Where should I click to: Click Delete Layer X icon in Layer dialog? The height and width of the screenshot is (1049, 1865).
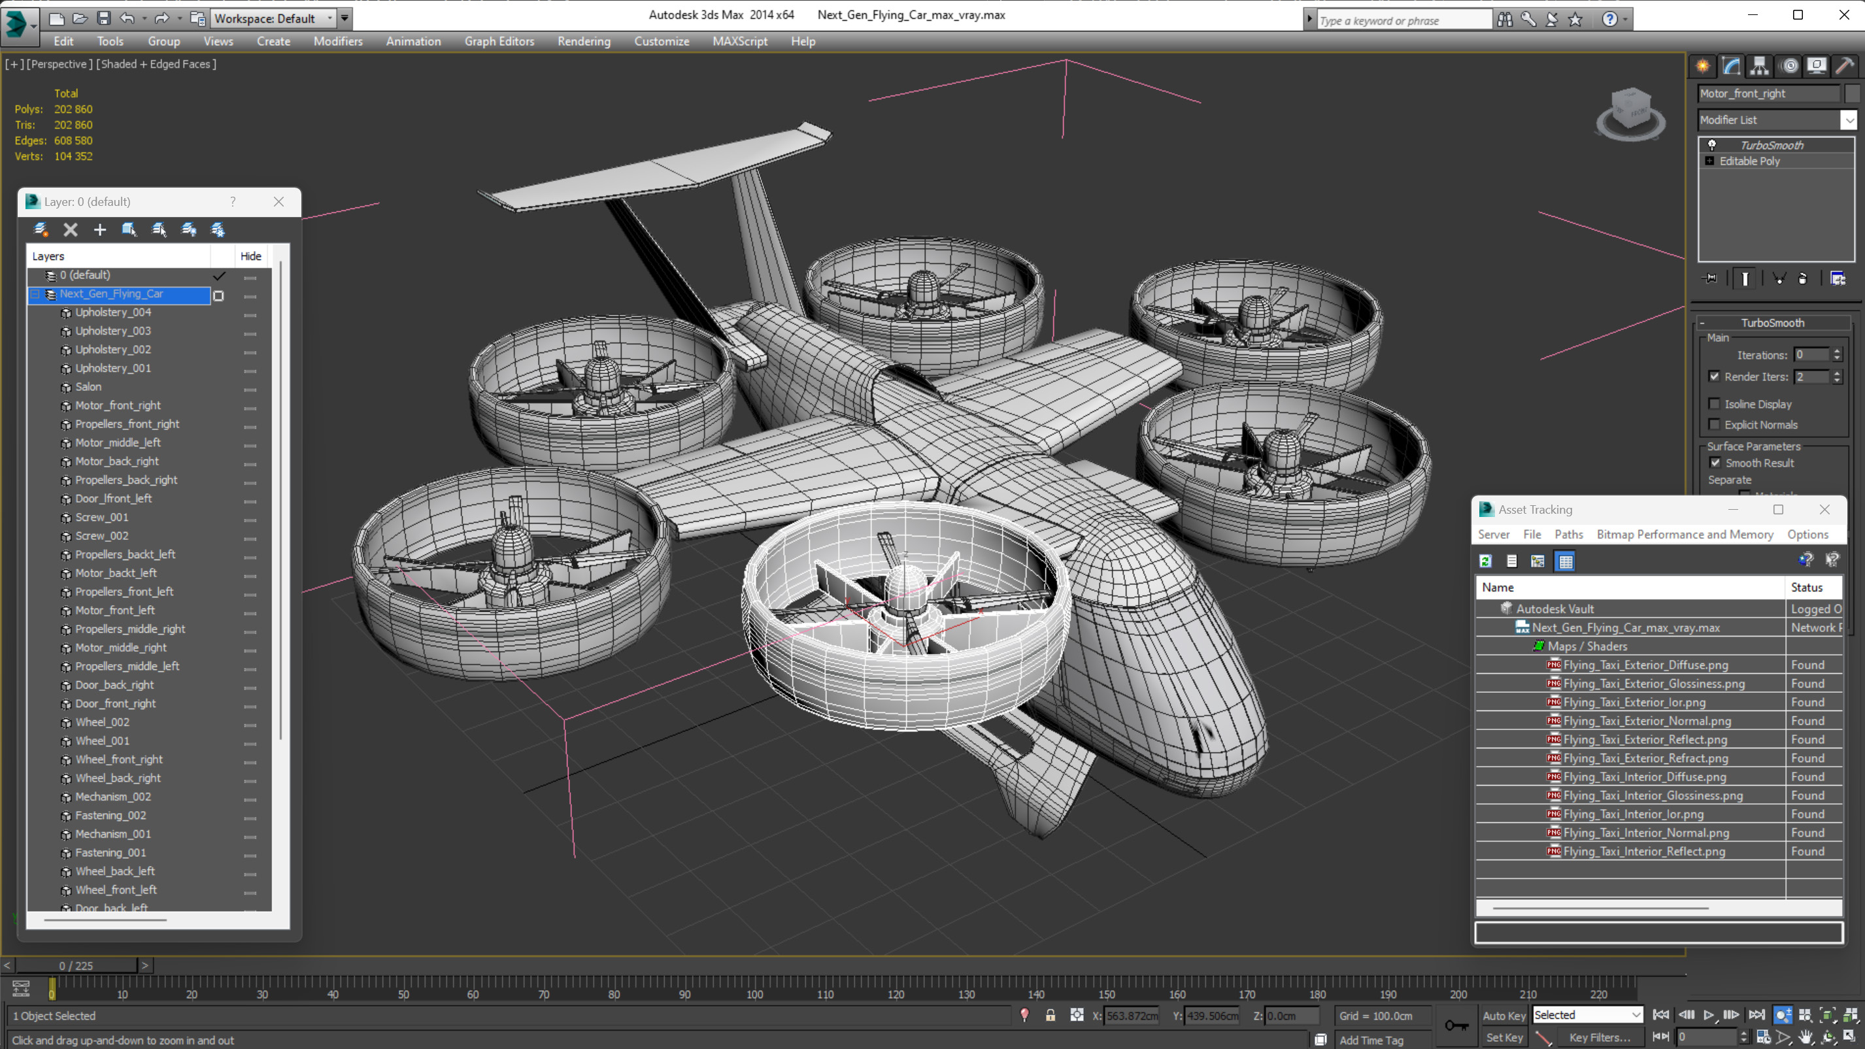pos(70,229)
